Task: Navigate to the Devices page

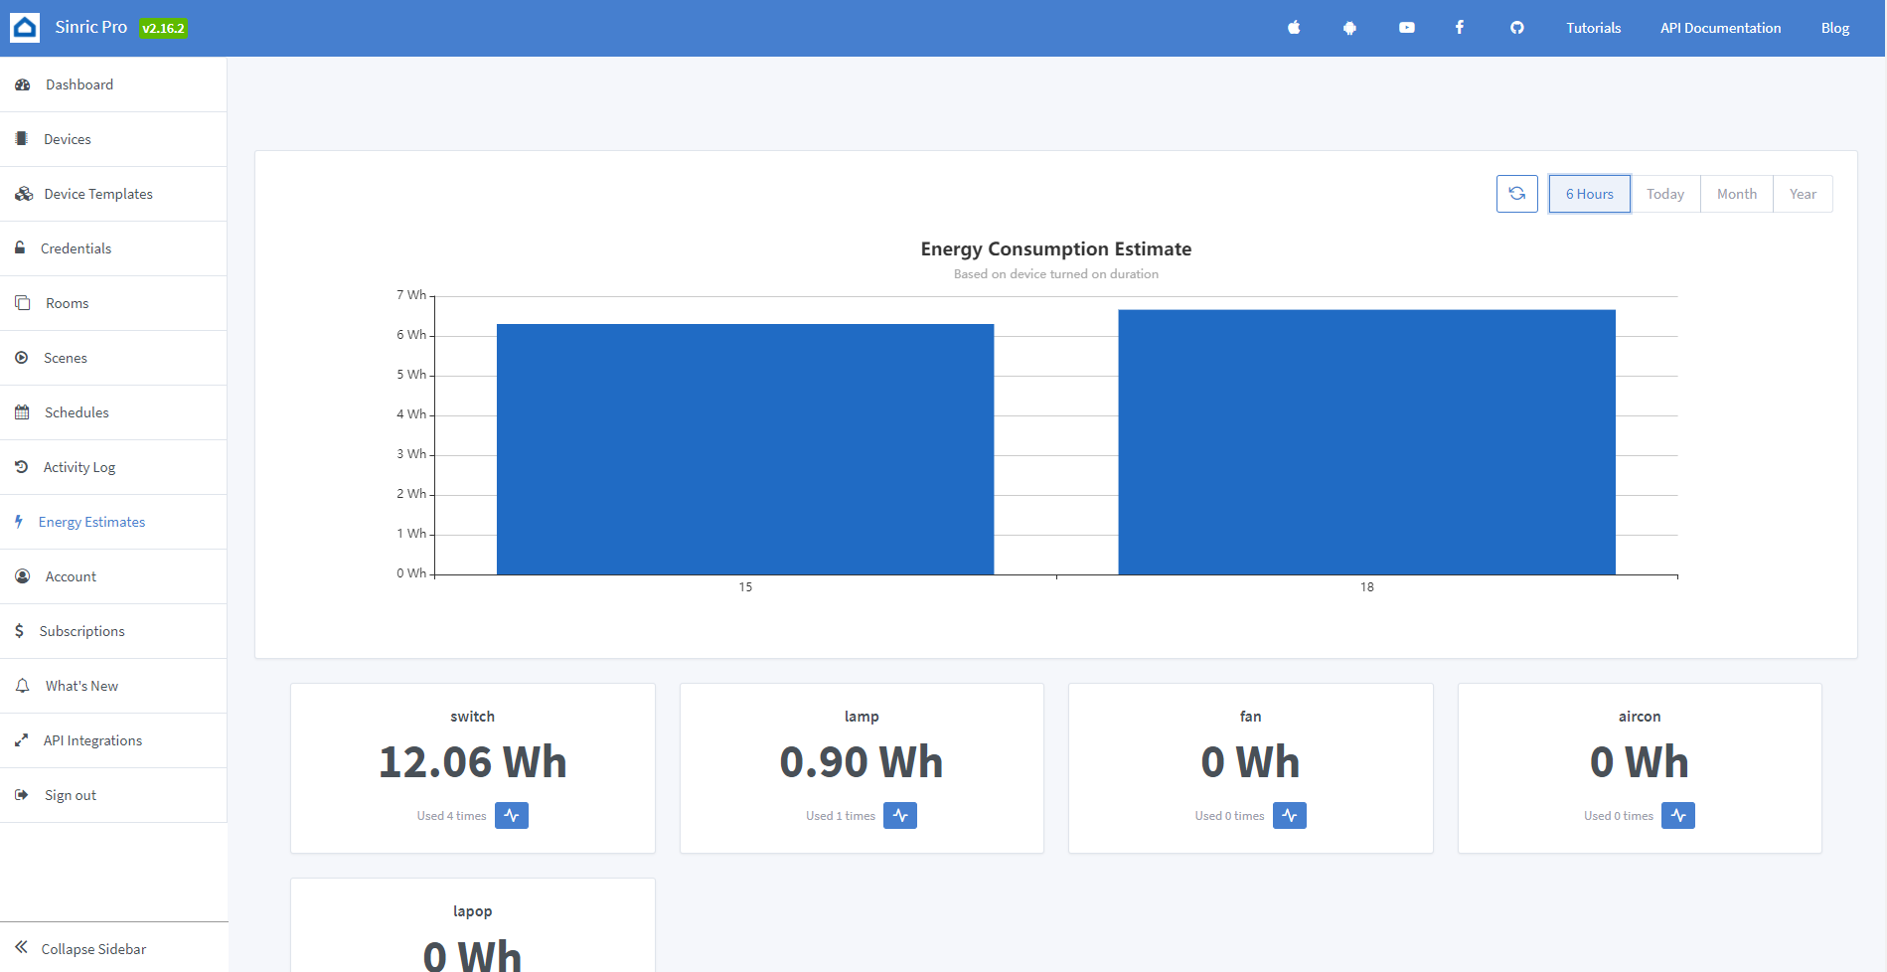Action: (x=67, y=138)
